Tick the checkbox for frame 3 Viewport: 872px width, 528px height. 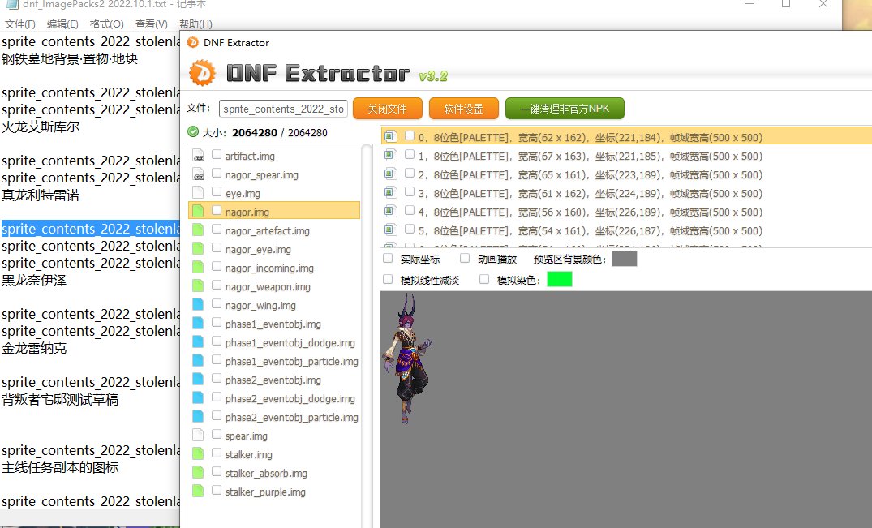[x=410, y=191]
